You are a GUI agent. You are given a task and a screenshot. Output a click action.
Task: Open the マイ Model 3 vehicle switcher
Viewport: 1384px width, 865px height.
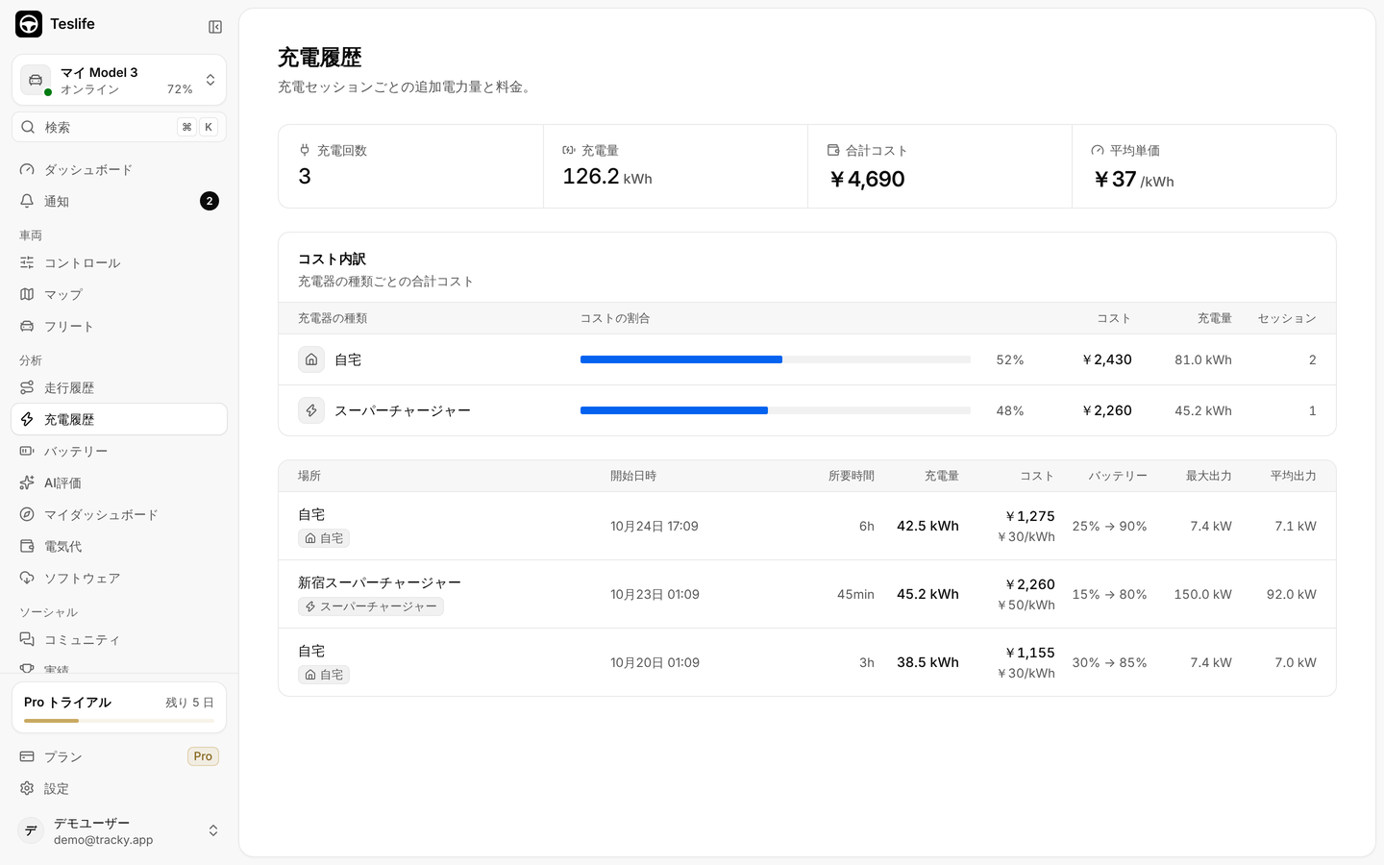coord(119,80)
